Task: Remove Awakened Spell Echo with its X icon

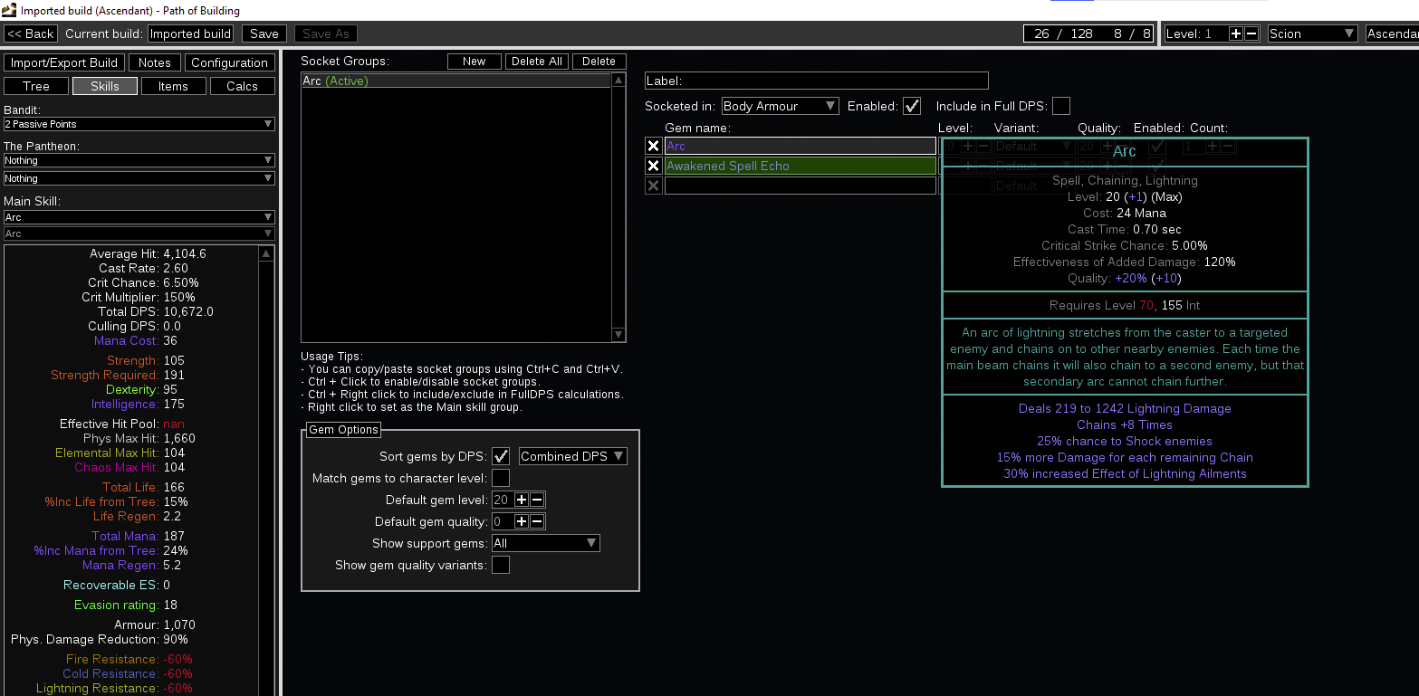Action: pos(654,166)
